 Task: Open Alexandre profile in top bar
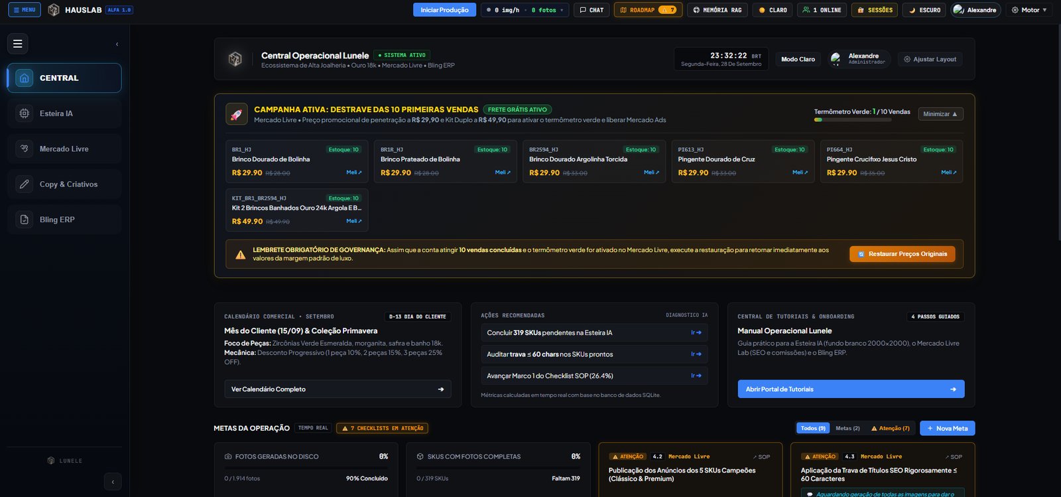975,10
